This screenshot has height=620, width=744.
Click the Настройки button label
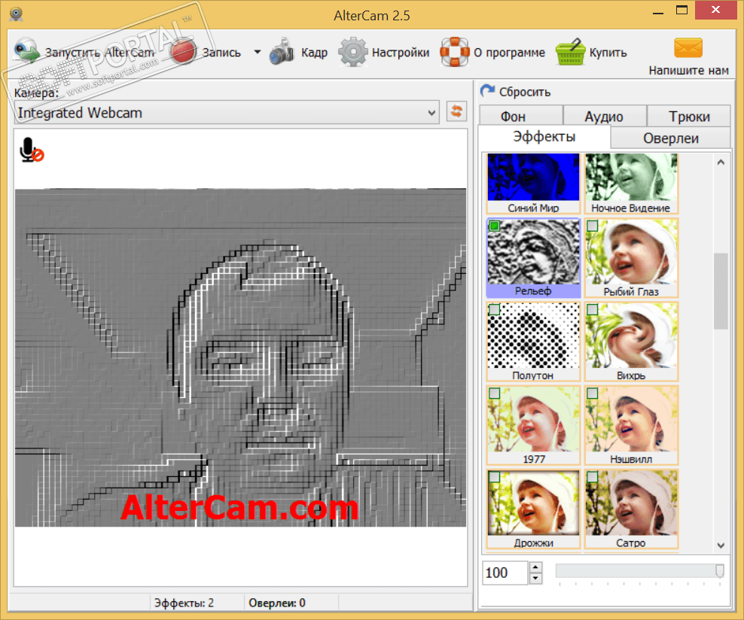(x=401, y=52)
